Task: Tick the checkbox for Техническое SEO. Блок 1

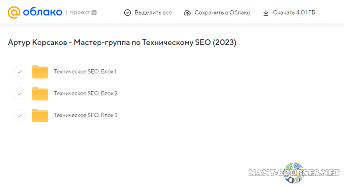Action: (20, 72)
